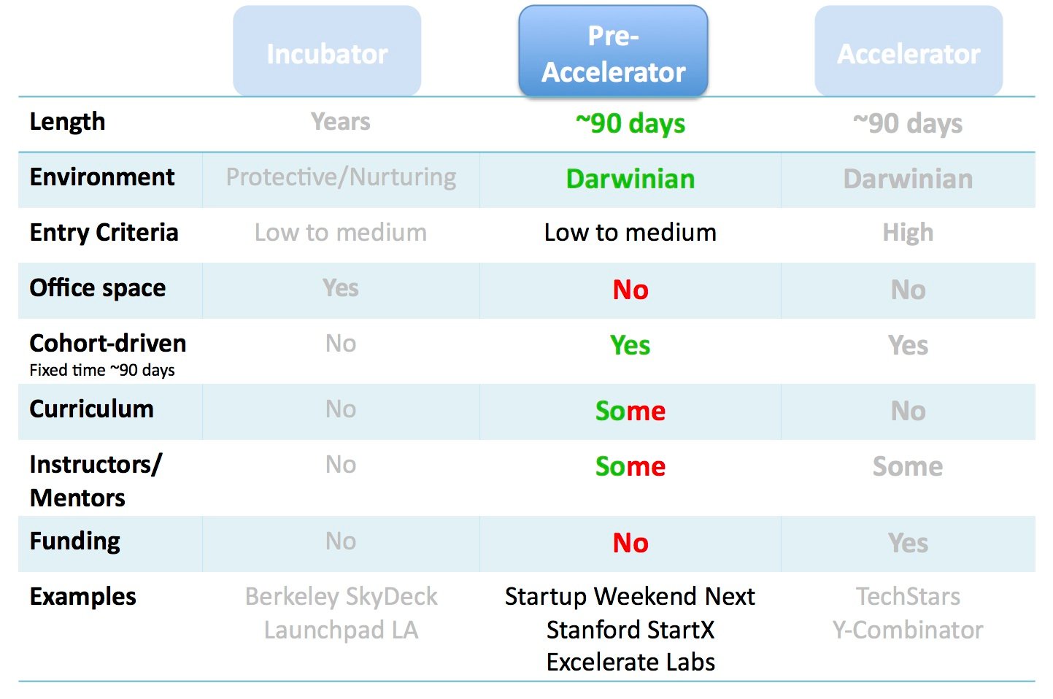Viewport: 1053px width, 699px height.
Task: Click the TechStars example text
Action: [x=908, y=597]
